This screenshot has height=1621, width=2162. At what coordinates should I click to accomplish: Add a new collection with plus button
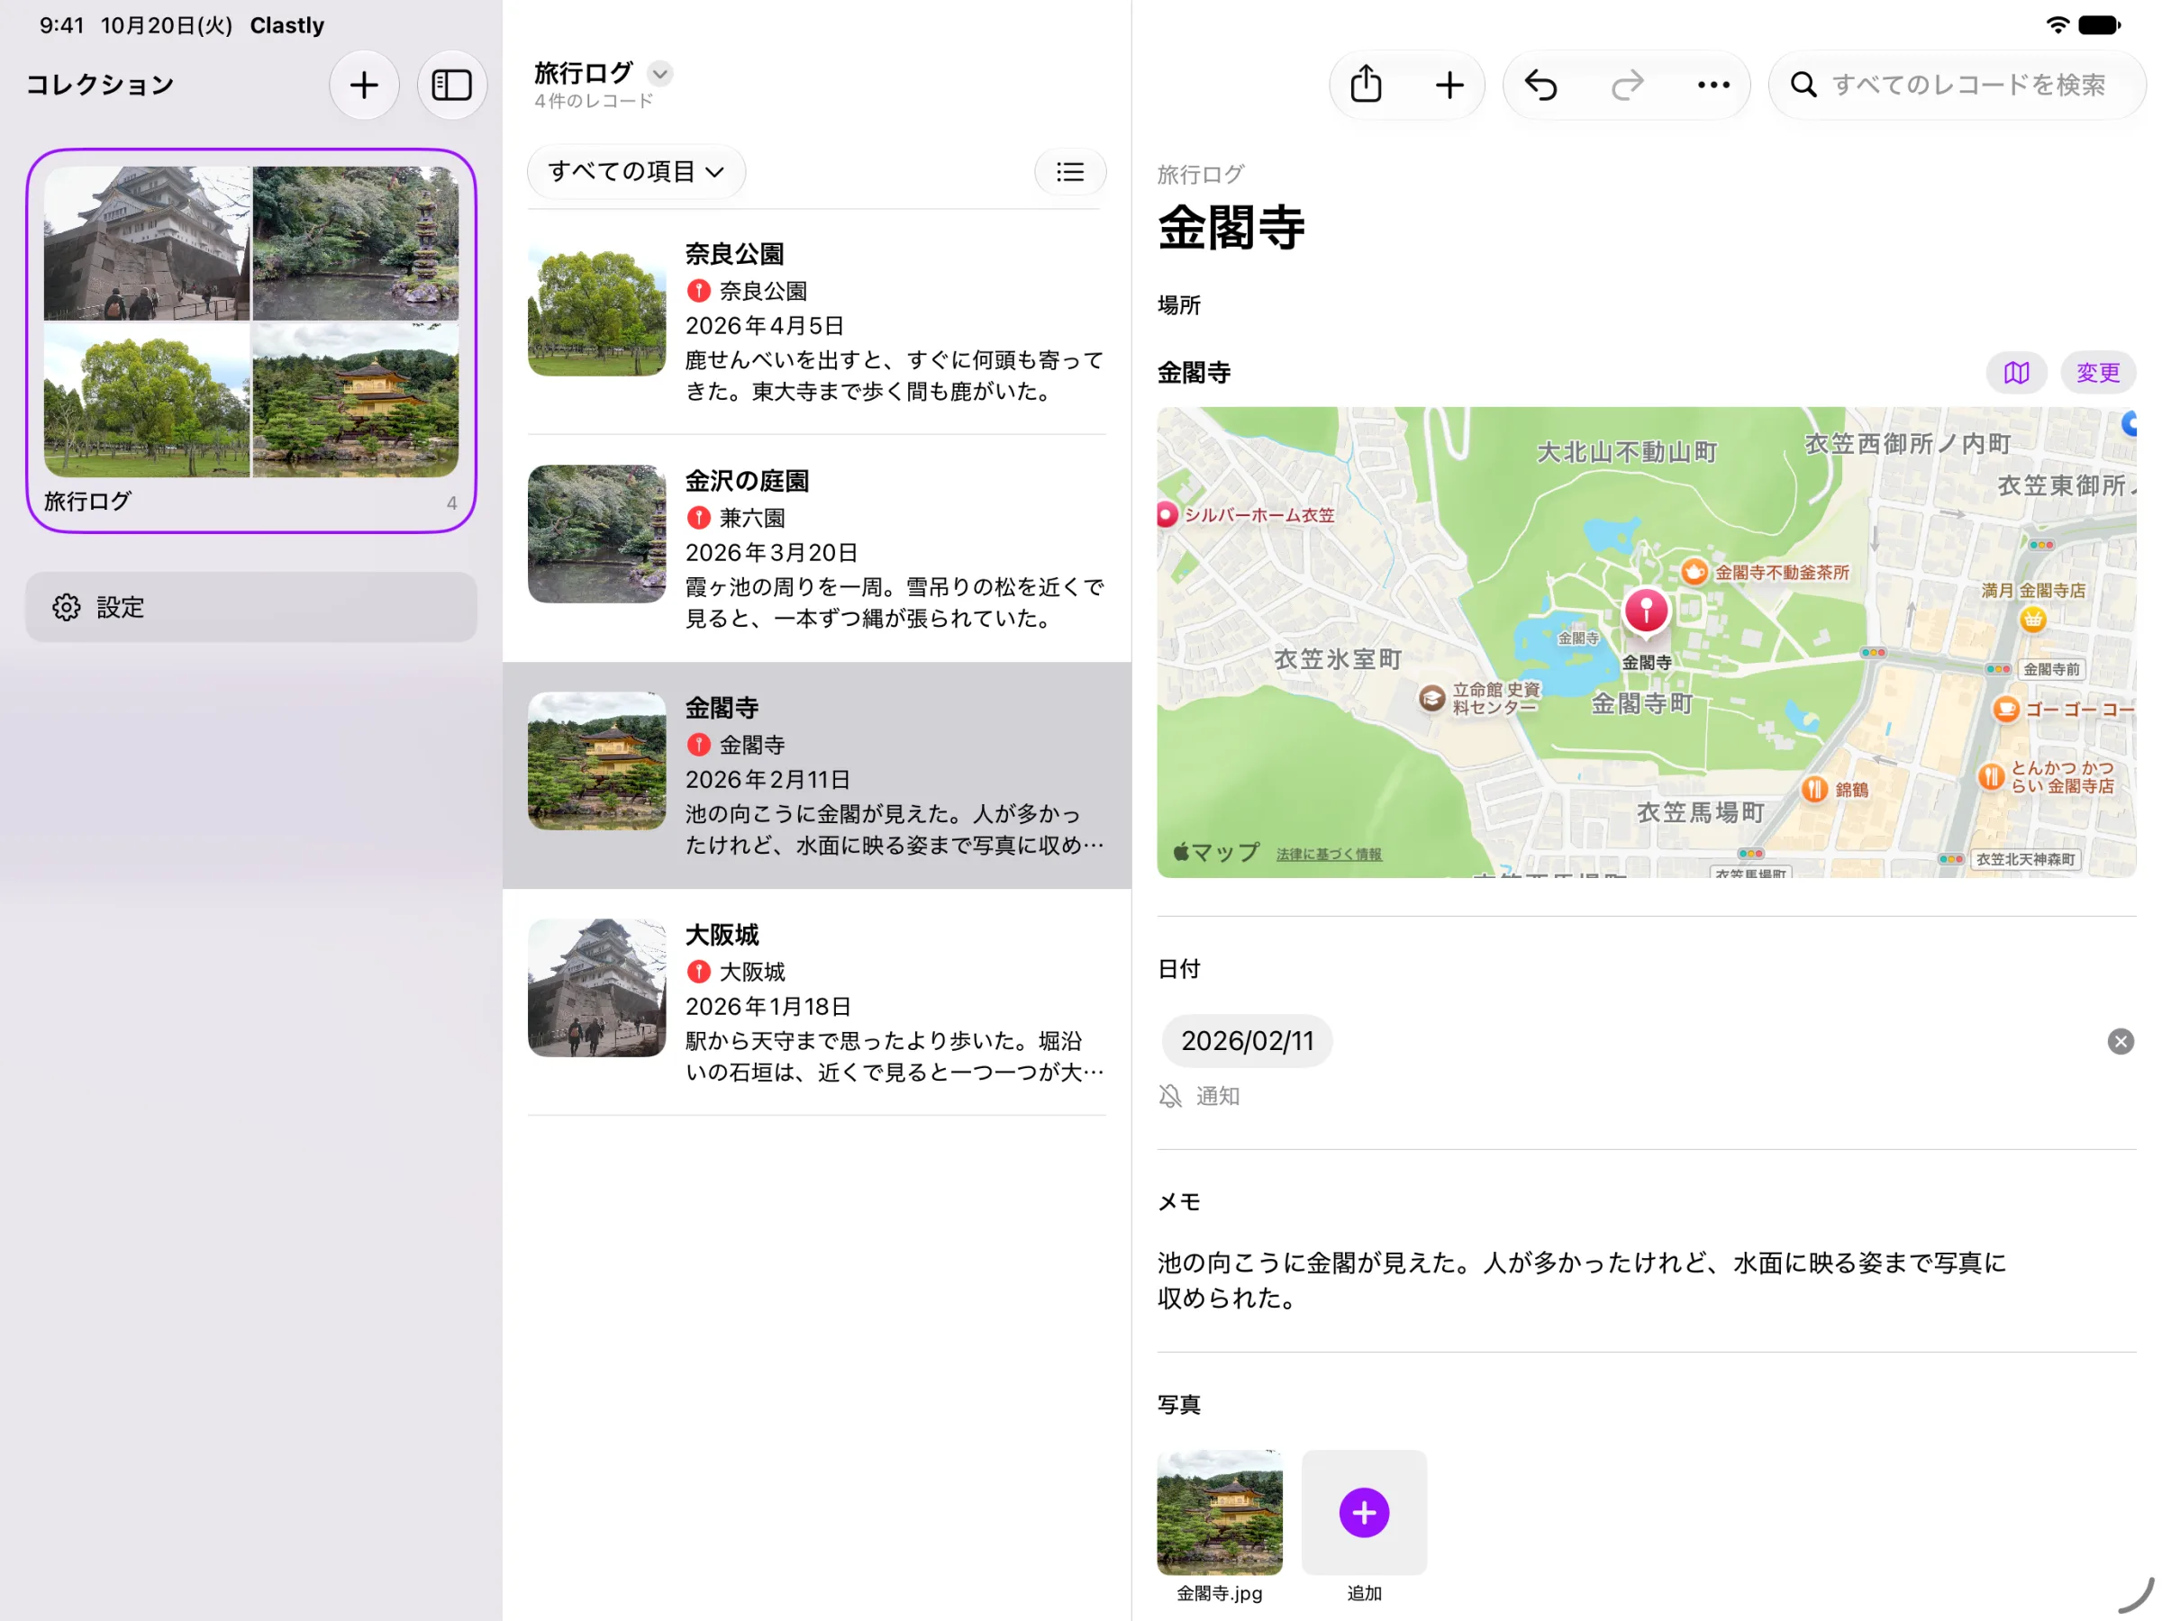364,85
